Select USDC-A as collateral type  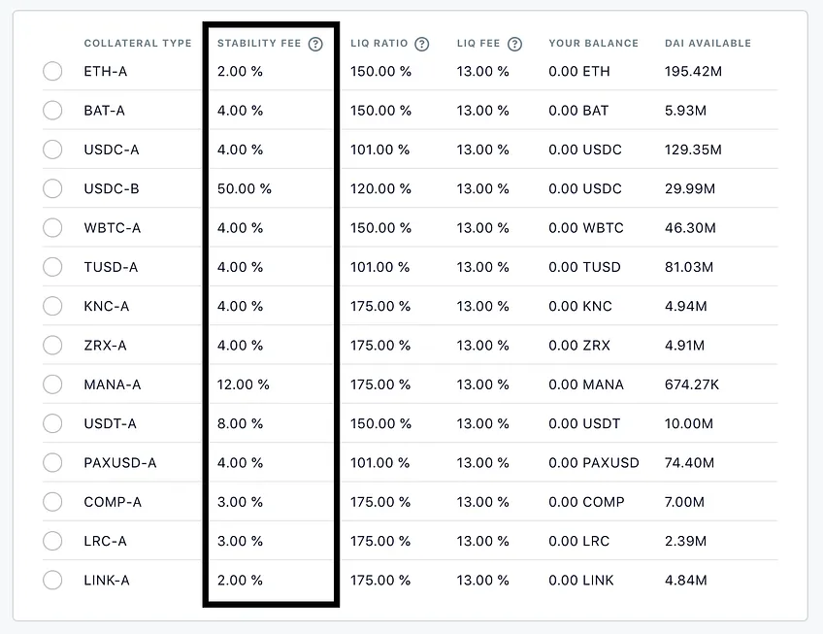click(x=52, y=150)
